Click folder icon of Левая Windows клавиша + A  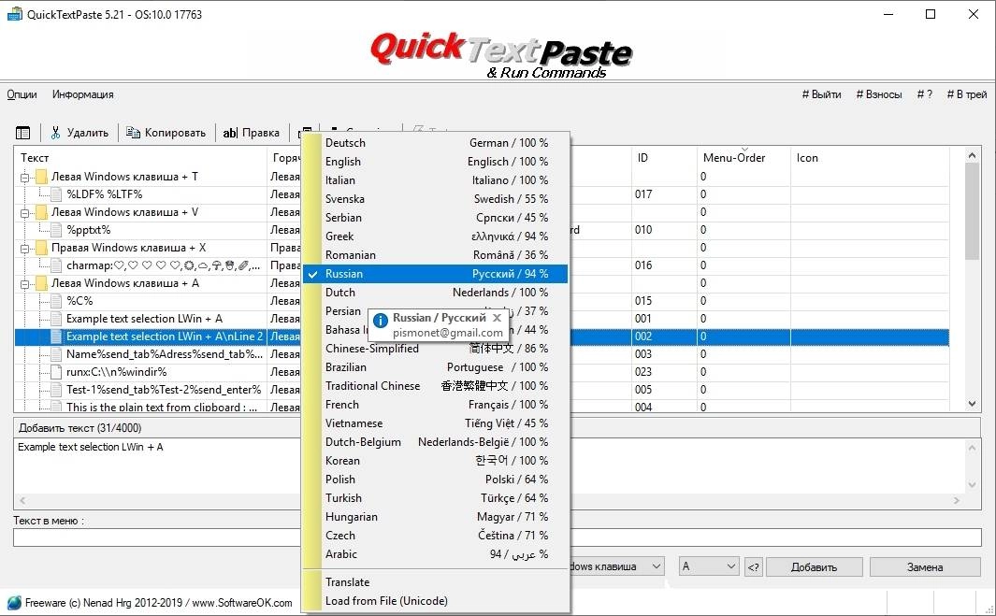pyautogui.click(x=41, y=283)
